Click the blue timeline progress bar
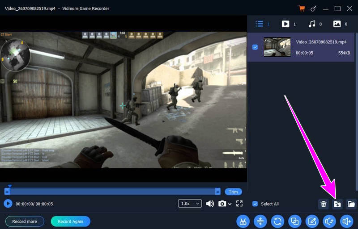Screen dimensions: 358x229 click(x=112, y=192)
